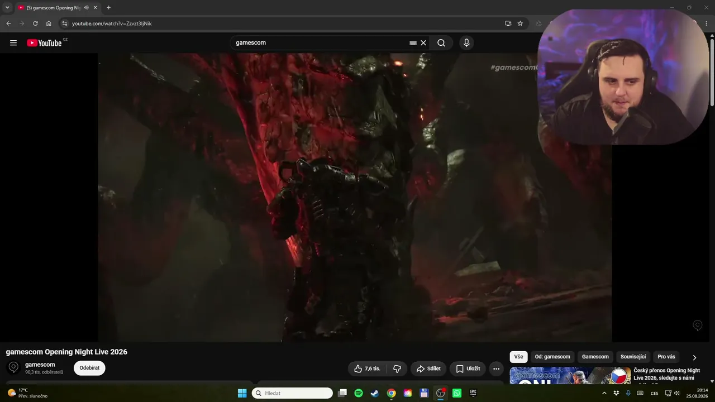
Task: Switch to Chrome on the taskbar
Action: coord(392,393)
